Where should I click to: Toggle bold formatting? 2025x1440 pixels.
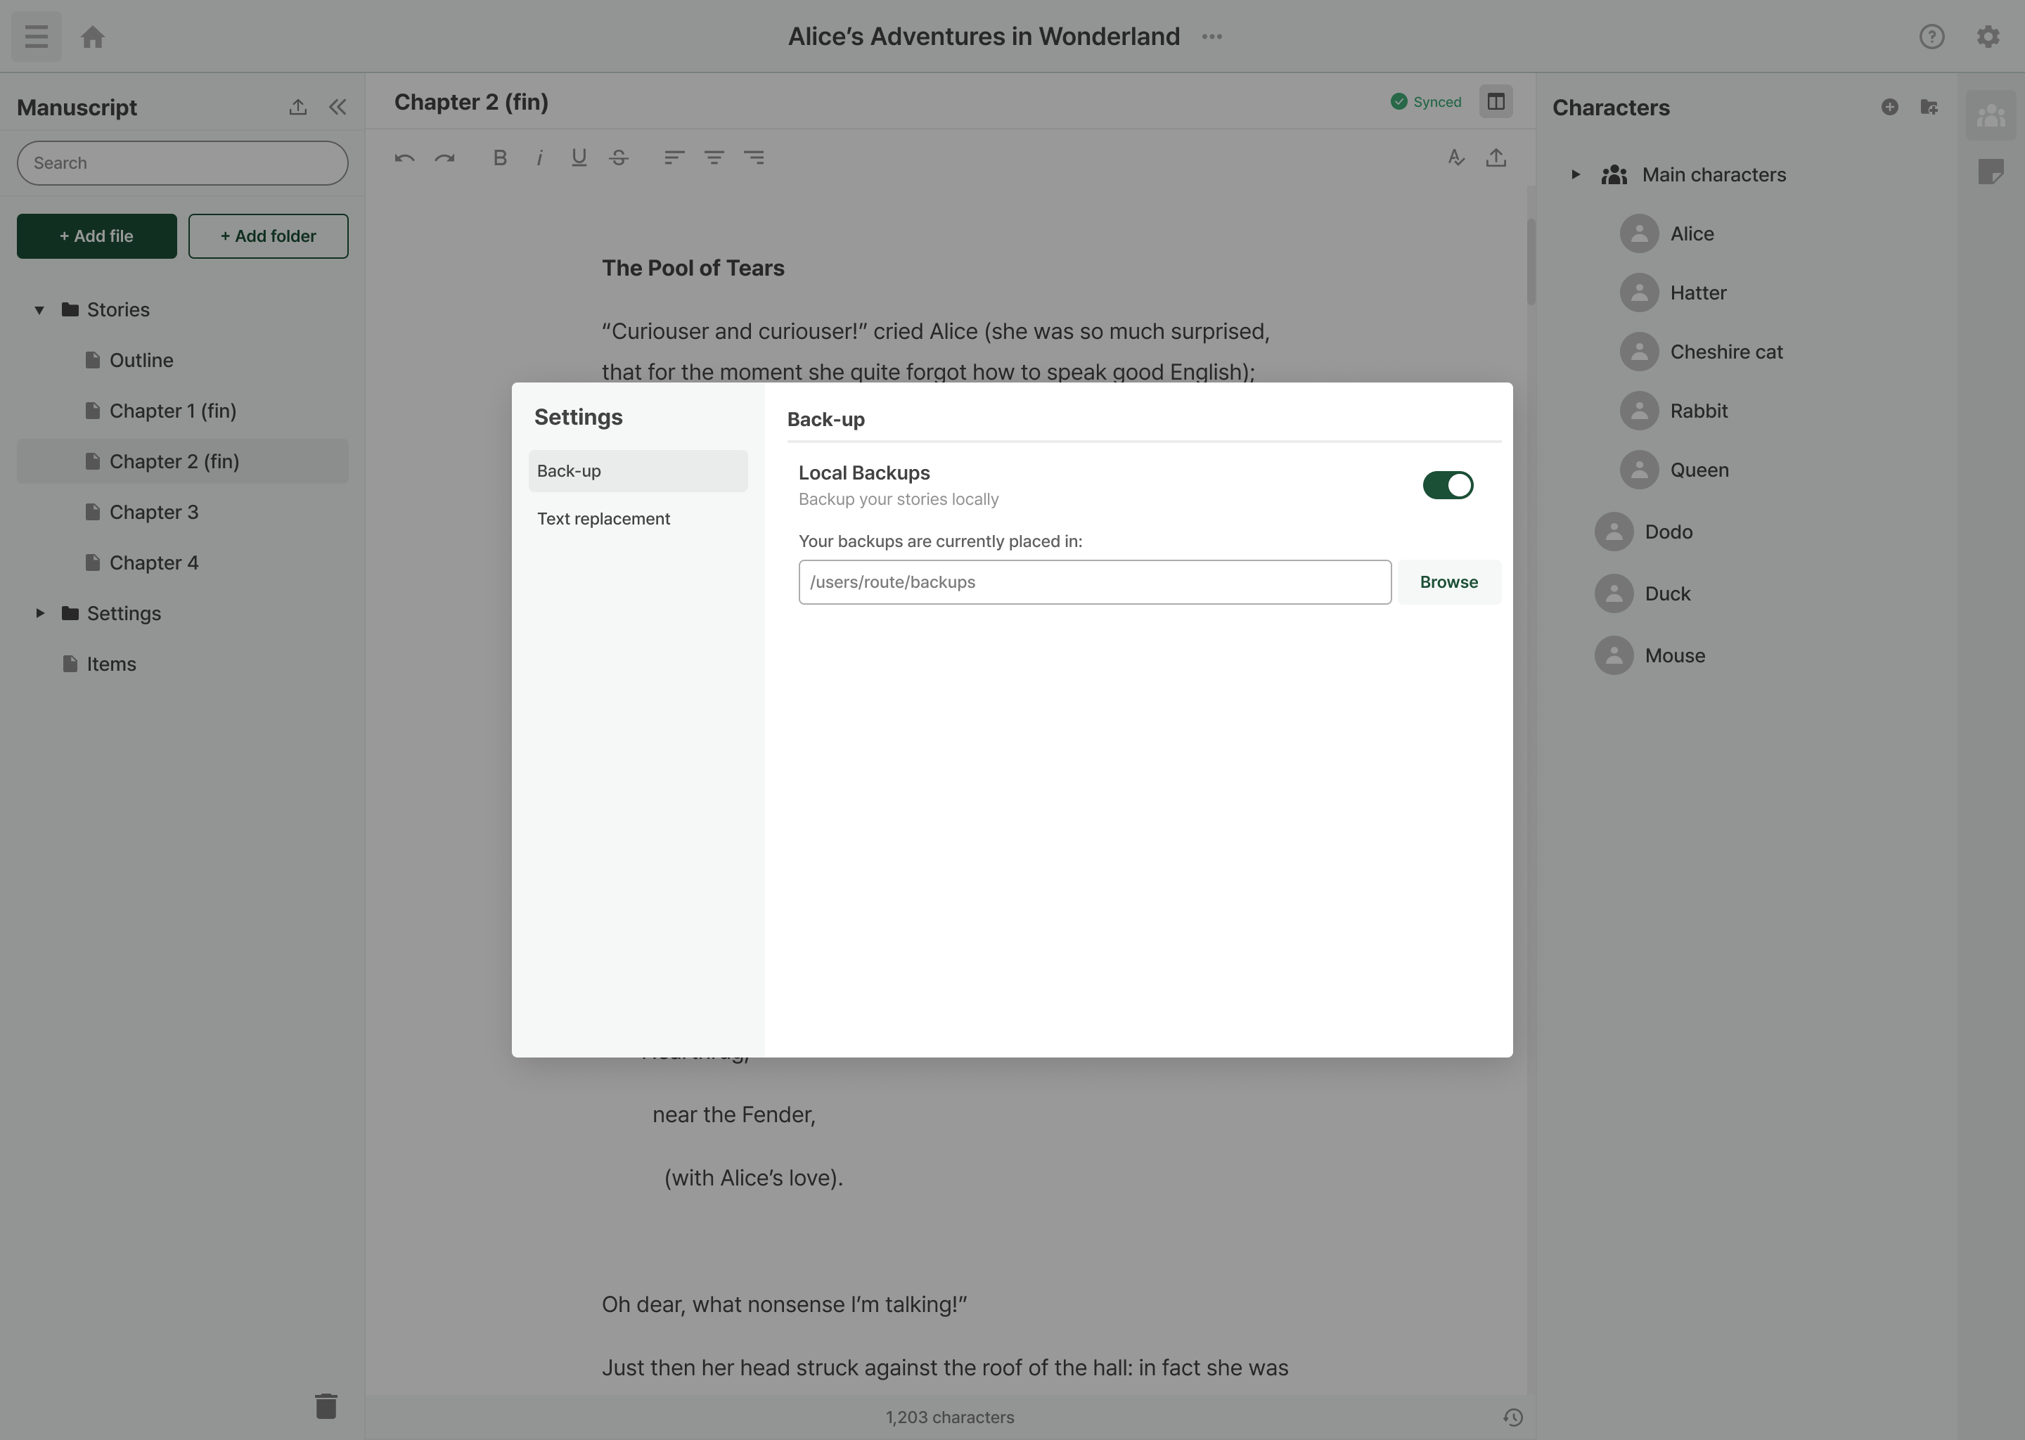[500, 157]
